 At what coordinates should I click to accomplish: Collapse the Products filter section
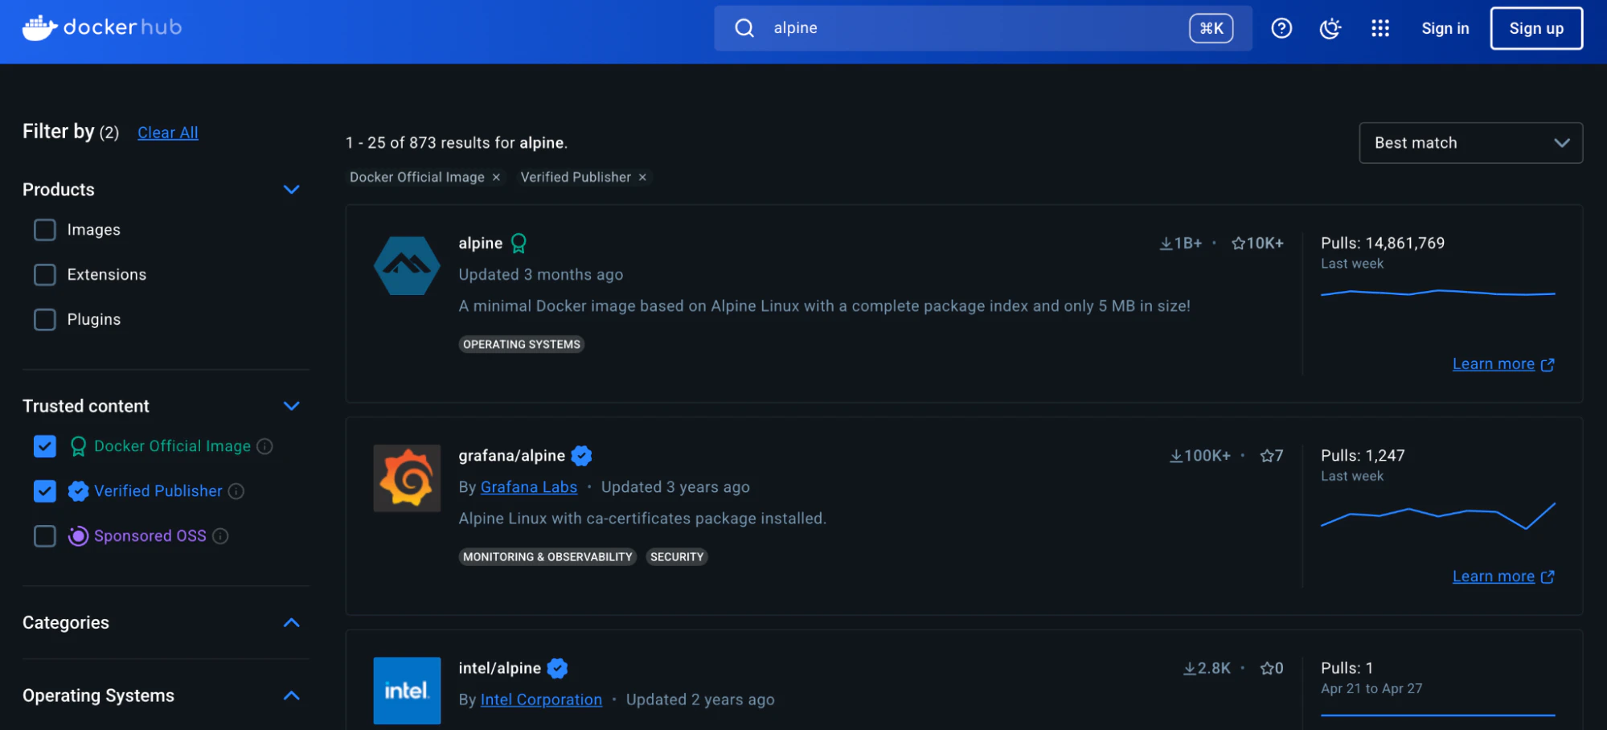[292, 190]
